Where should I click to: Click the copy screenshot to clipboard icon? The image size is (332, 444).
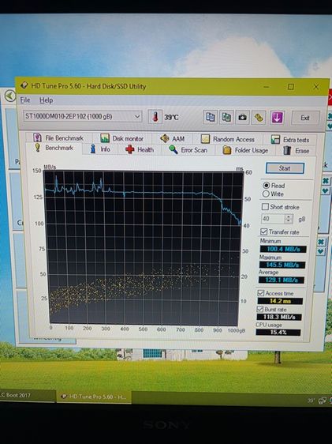click(x=226, y=117)
